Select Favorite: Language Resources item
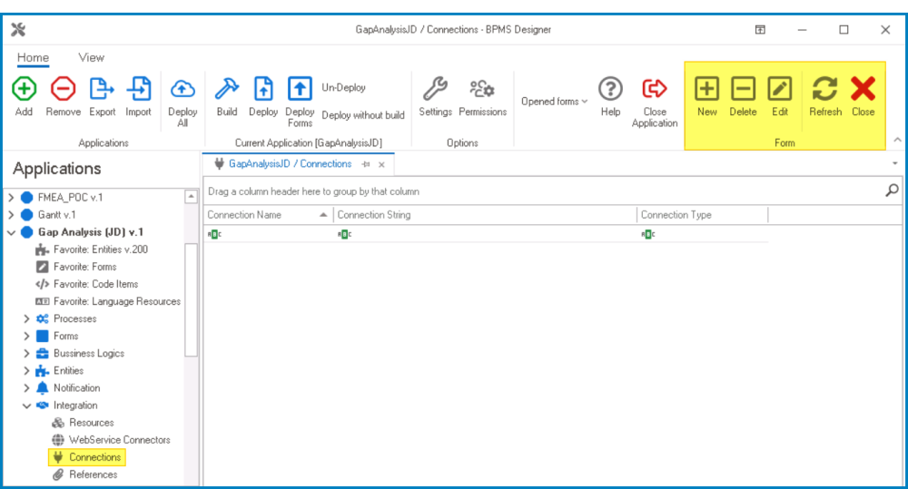908x489 pixels. pyautogui.click(x=117, y=301)
